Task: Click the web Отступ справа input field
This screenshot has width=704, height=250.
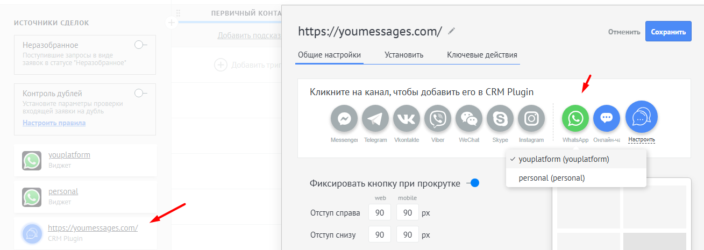Action: [x=380, y=213]
